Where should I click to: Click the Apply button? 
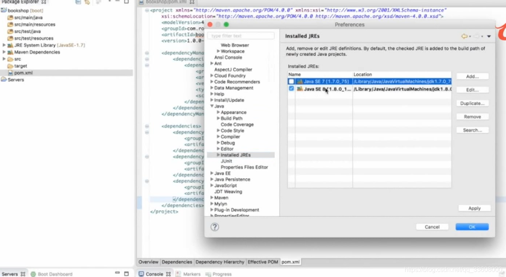[474, 209]
